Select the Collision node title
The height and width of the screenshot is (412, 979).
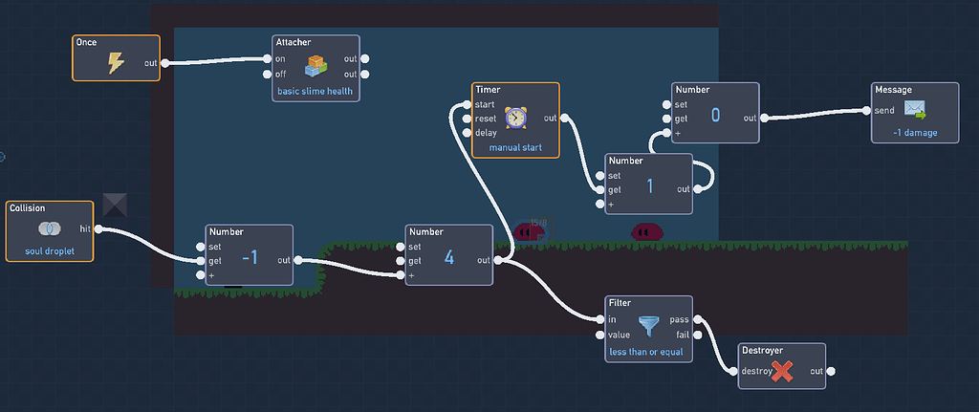pyautogui.click(x=28, y=207)
